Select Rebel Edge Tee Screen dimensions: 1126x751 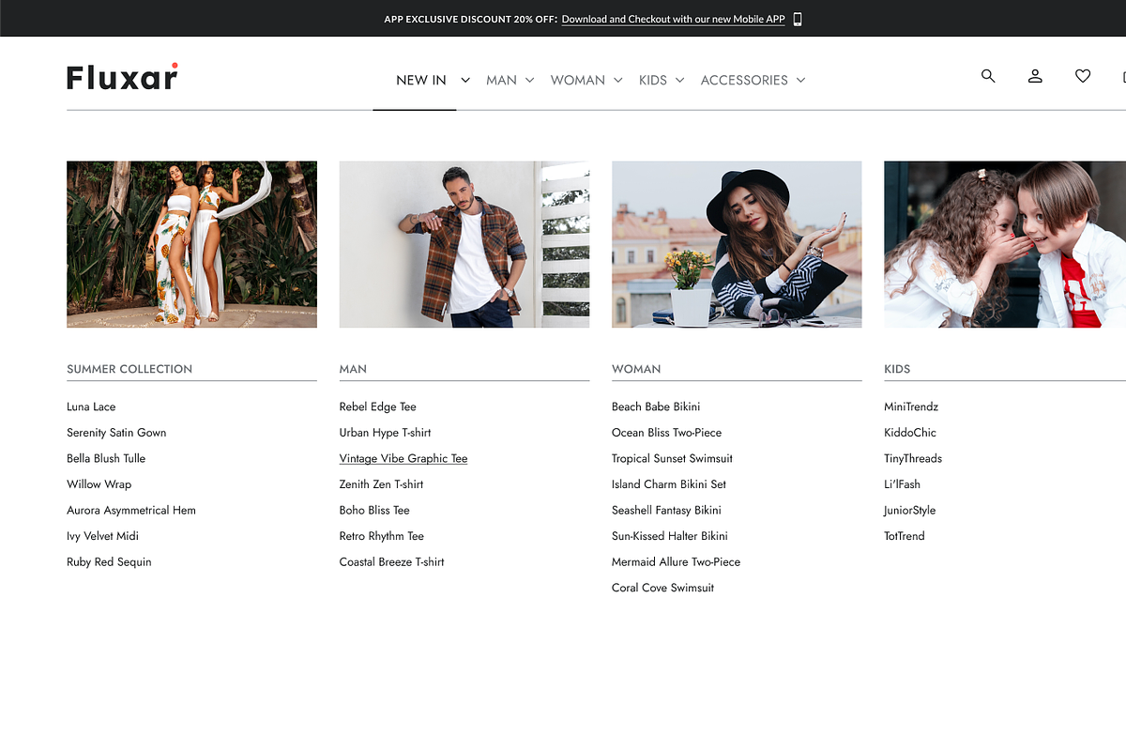tap(377, 406)
